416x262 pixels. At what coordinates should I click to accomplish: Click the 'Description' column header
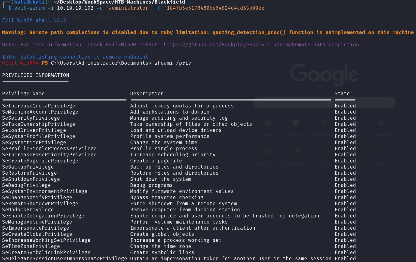coord(147,94)
